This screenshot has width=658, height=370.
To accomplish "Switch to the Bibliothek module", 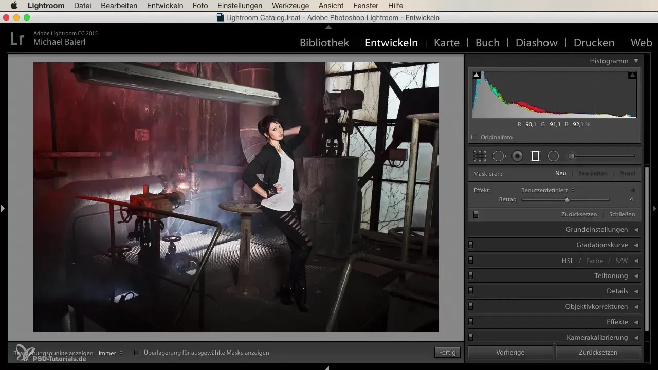I will (324, 43).
